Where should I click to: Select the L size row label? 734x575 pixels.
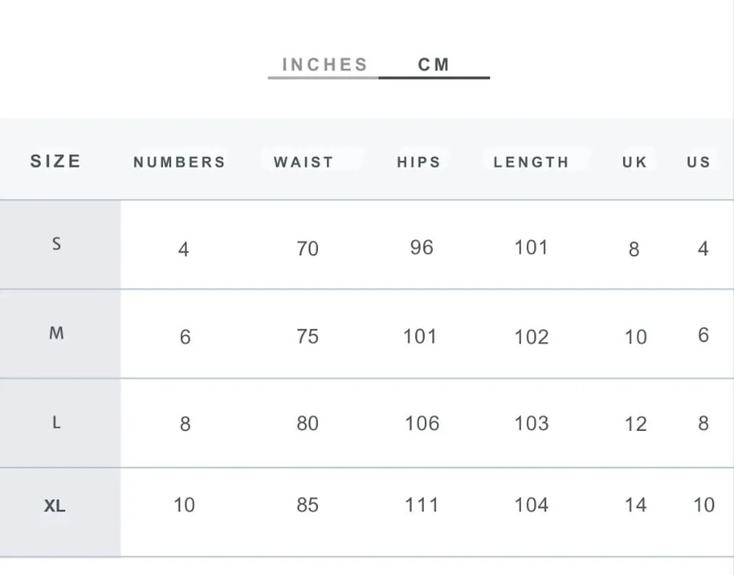point(56,422)
